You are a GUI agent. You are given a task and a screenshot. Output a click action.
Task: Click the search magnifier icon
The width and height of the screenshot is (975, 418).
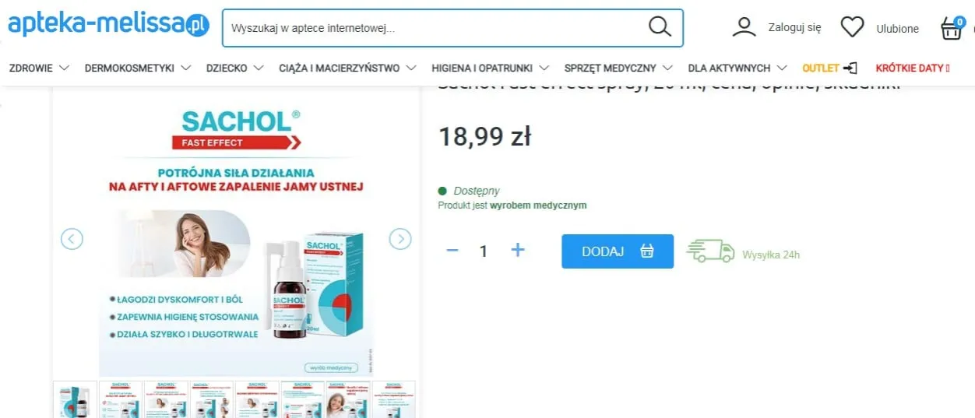660,27
